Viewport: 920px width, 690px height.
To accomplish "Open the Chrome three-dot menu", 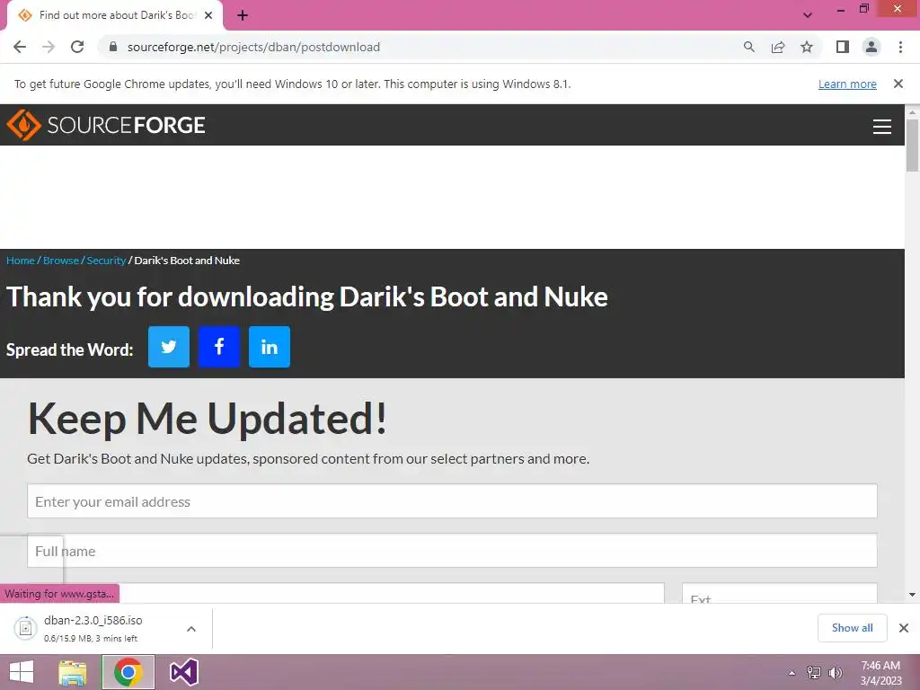I will (900, 47).
